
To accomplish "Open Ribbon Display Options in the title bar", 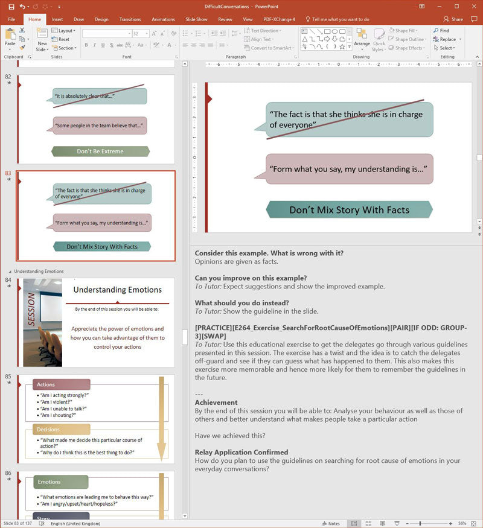I will coord(421,7).
